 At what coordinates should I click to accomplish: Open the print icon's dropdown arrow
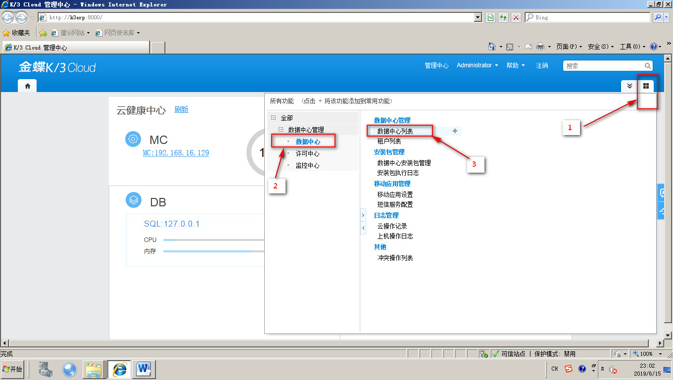[549, 47]
